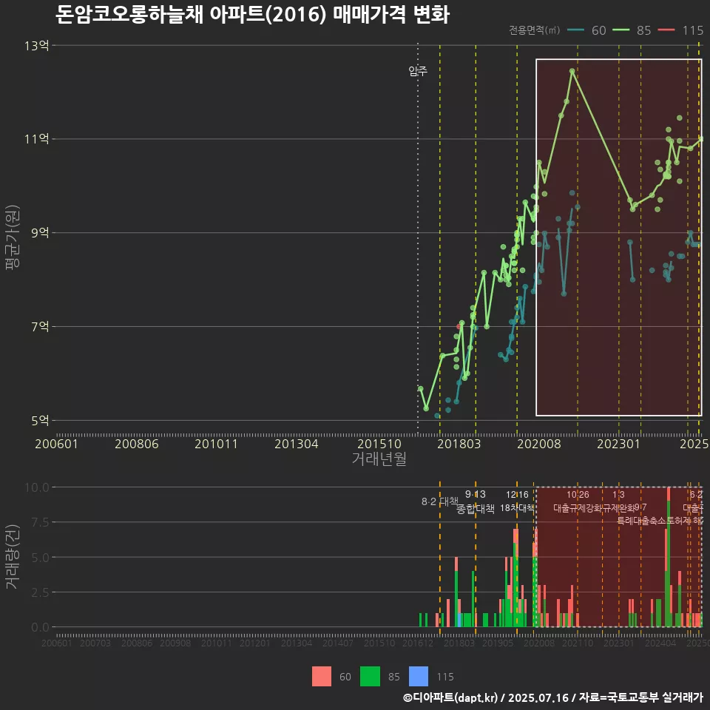Click the 전용면적(㎡) legend title

(x=534, y=30)
